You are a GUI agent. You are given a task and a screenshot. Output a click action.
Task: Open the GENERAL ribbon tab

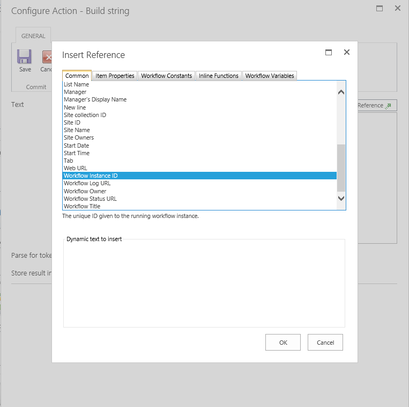(x=33, y=36)
